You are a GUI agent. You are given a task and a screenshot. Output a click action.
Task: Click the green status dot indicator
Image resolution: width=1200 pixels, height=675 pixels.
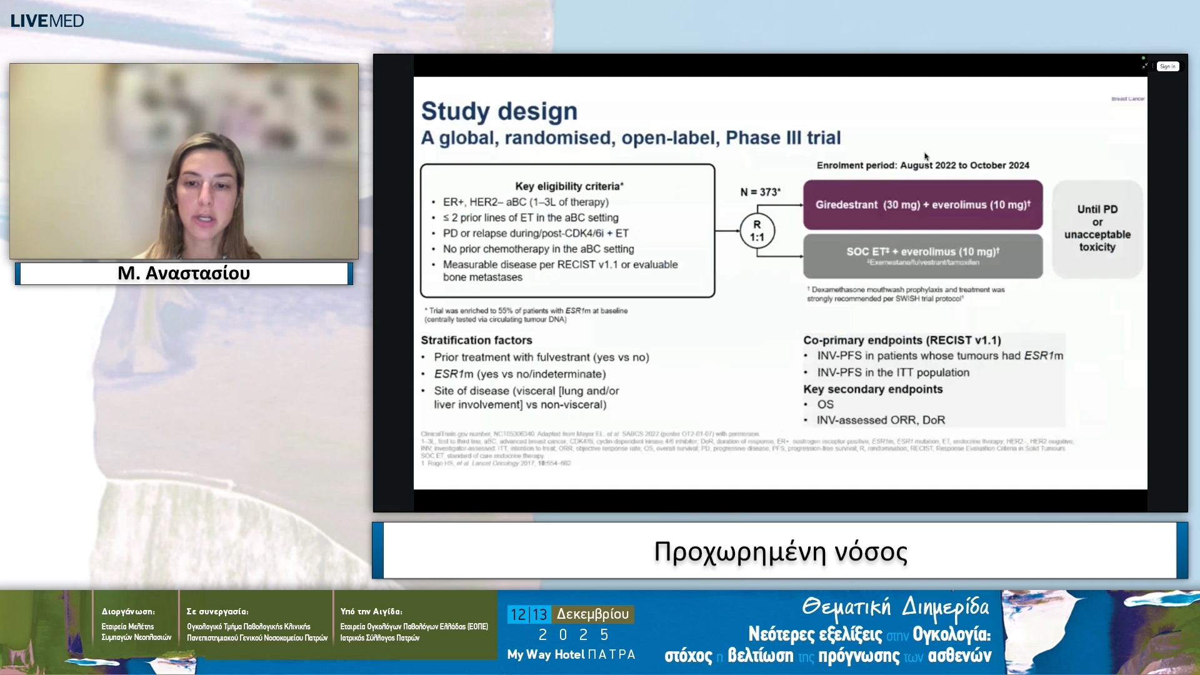(1143, 58)
